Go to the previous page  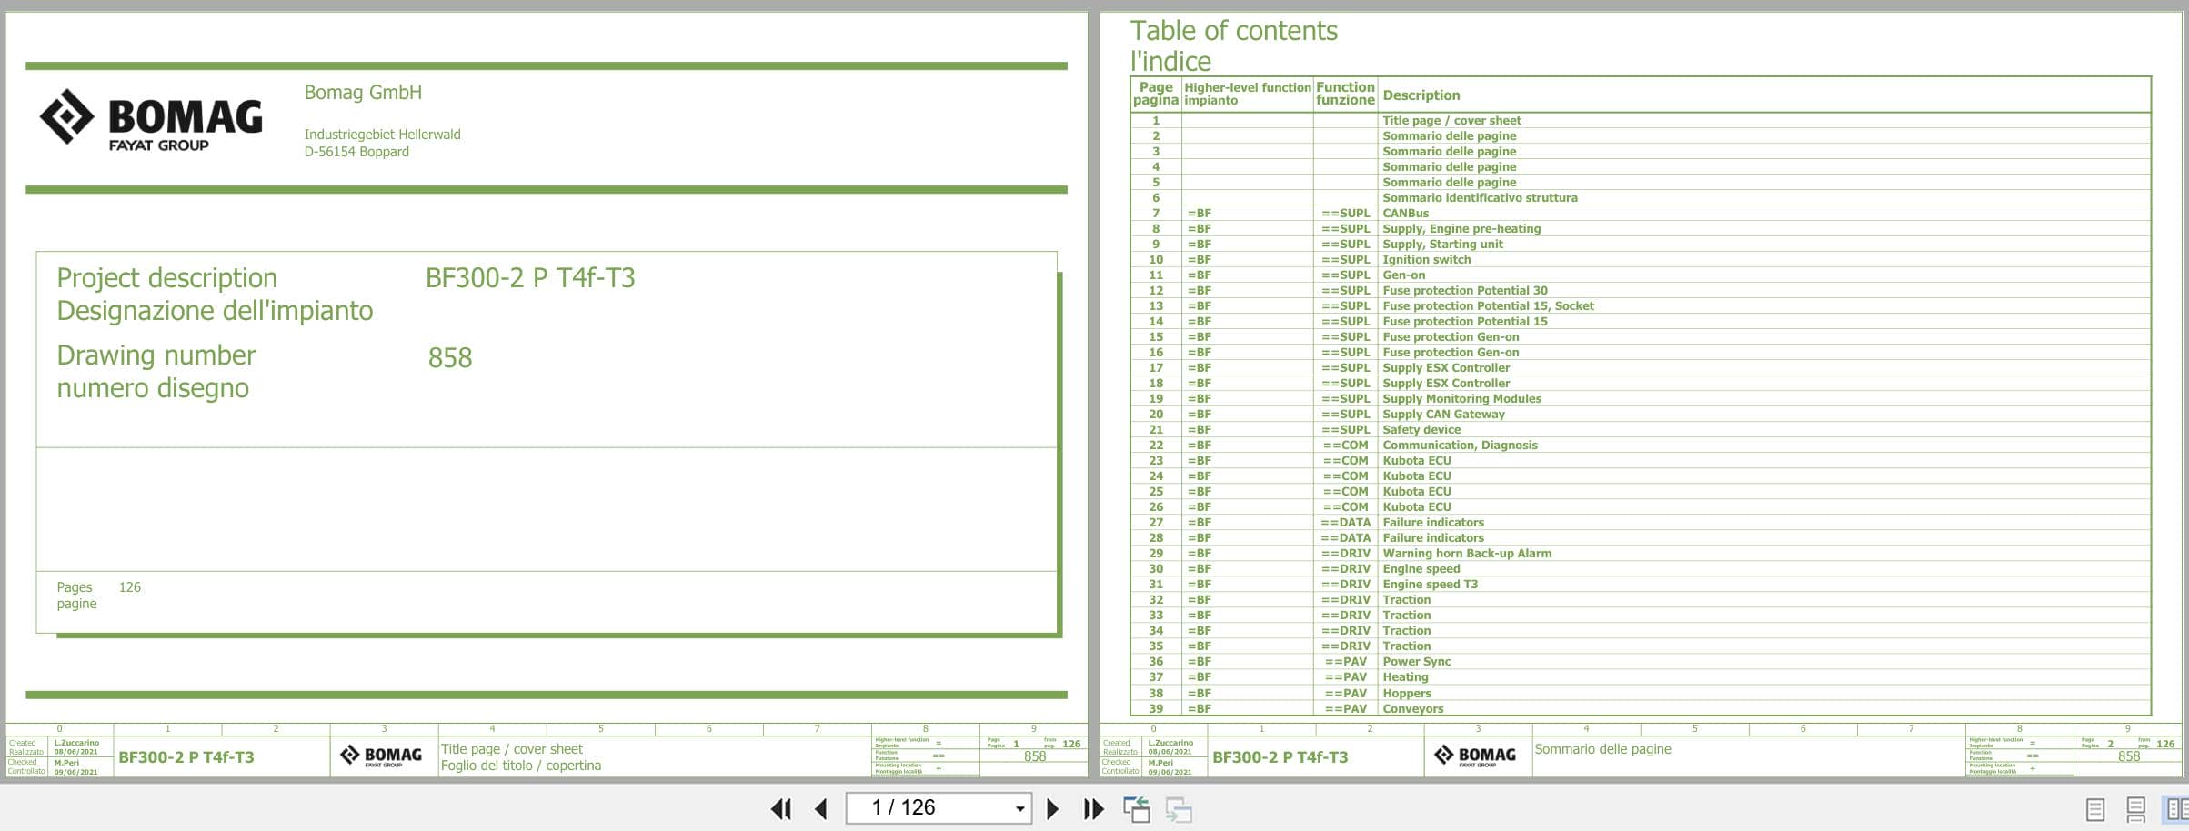[x=821, y=808]
